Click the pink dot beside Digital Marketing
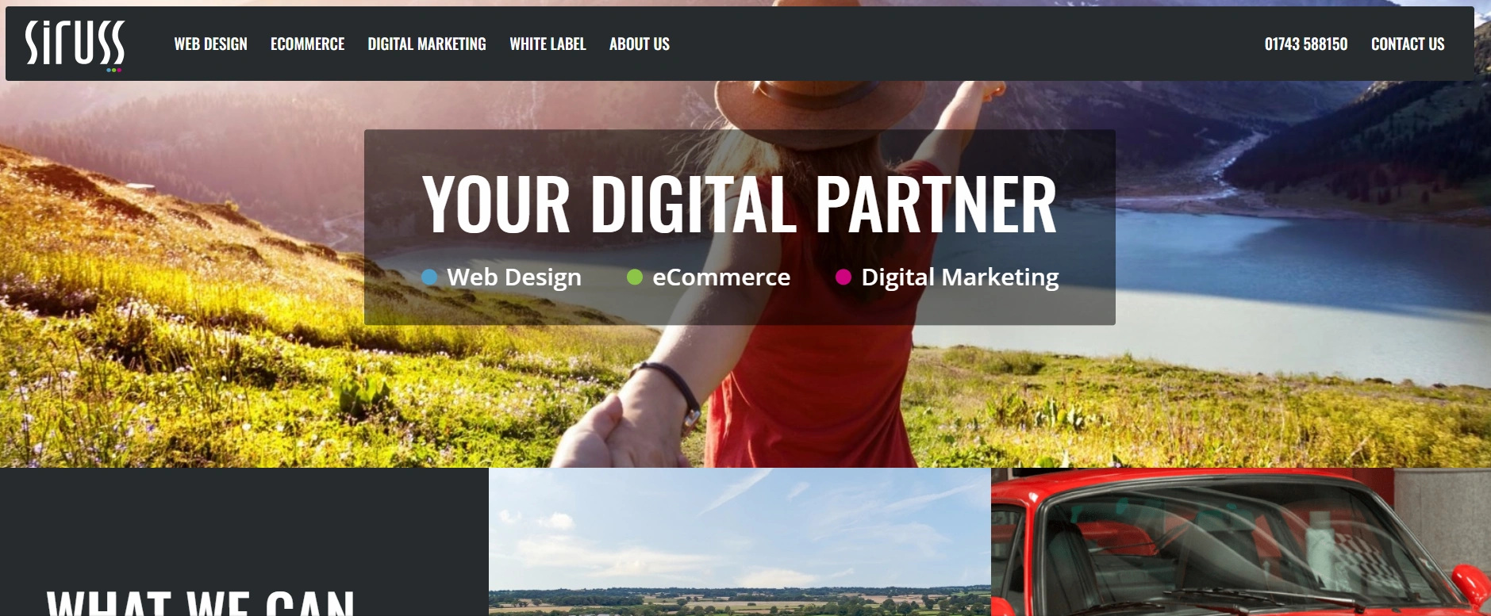The image size is (1491, 616). coord(843,277)
